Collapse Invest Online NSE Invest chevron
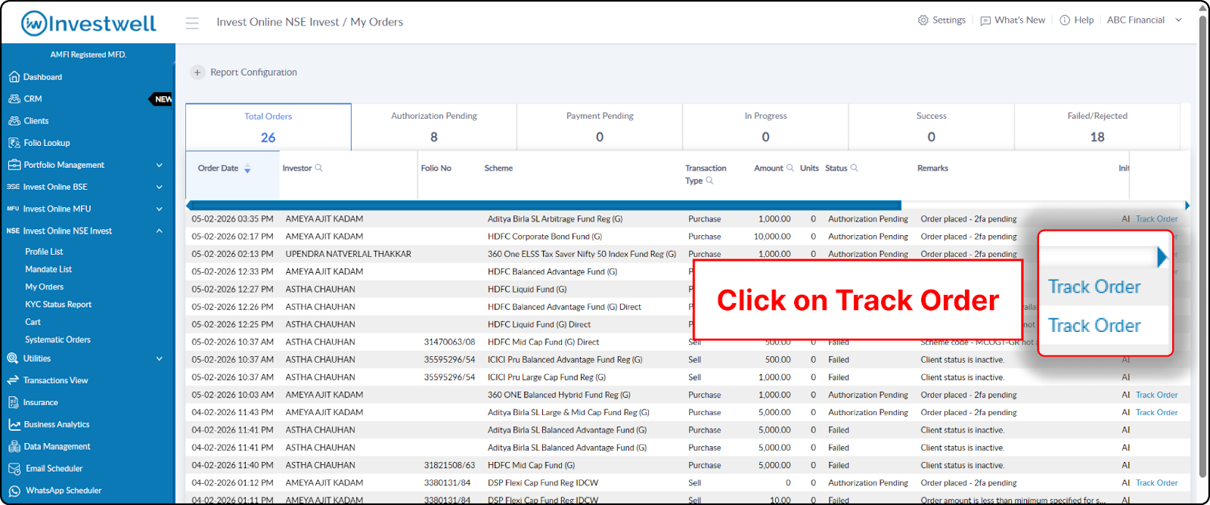The image size is (1210, 505). coord(160,231)
